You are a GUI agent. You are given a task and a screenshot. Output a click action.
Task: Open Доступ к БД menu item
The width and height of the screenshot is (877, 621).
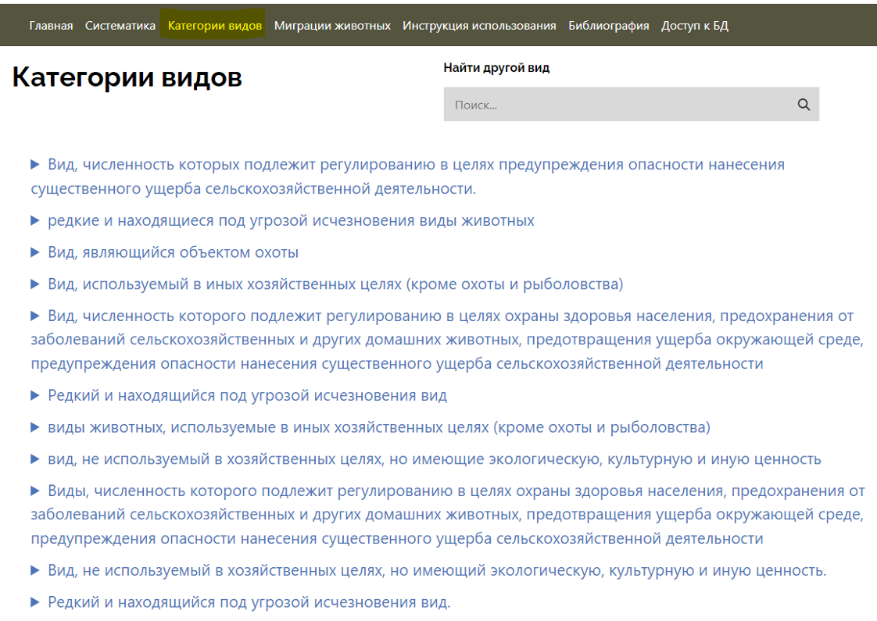click(x=695, y=26)
